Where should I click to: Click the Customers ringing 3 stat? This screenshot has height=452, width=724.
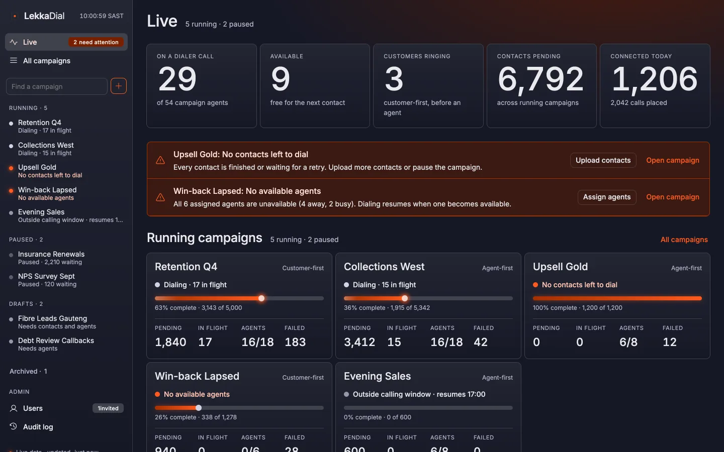click(x=428, y=86)
